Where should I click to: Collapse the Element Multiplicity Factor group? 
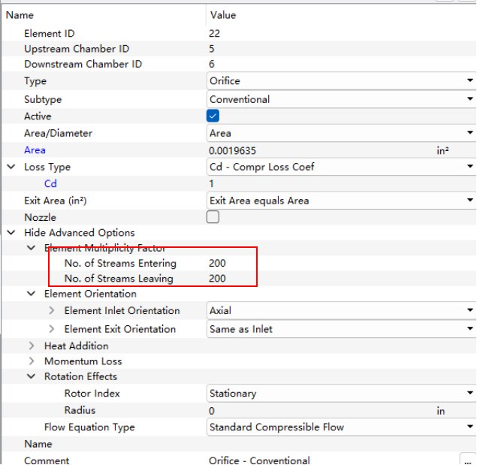tap(32, 248)
